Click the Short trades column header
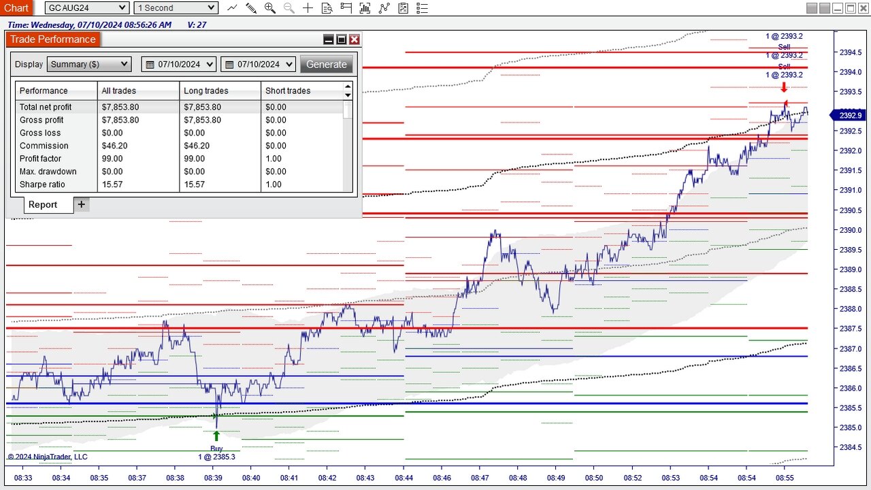871x490 pixels. coord(302,91)
